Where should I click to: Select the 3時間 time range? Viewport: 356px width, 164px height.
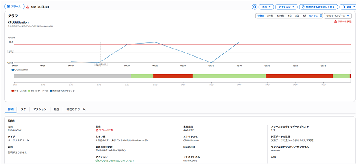click(x=270, y=16)
